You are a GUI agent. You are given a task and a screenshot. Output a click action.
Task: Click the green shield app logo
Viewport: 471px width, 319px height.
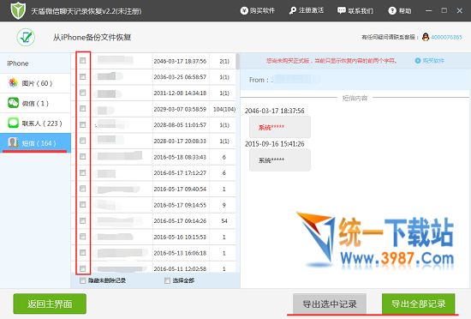[x=18, y=10]
